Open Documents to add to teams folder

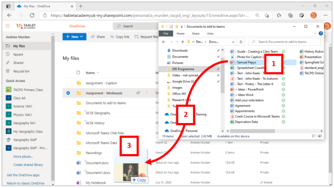click(106, 103)
